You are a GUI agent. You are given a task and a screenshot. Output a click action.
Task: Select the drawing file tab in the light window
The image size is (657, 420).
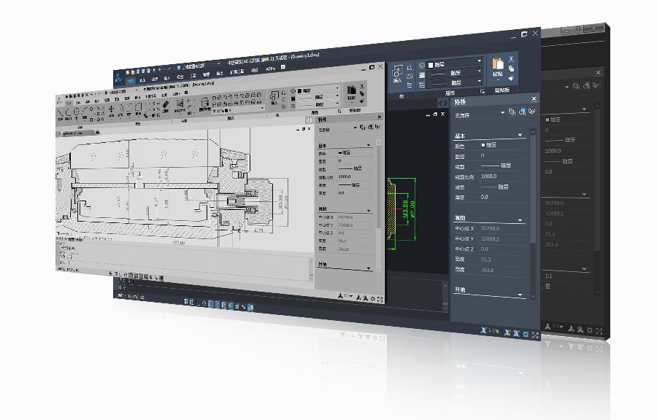78,133
